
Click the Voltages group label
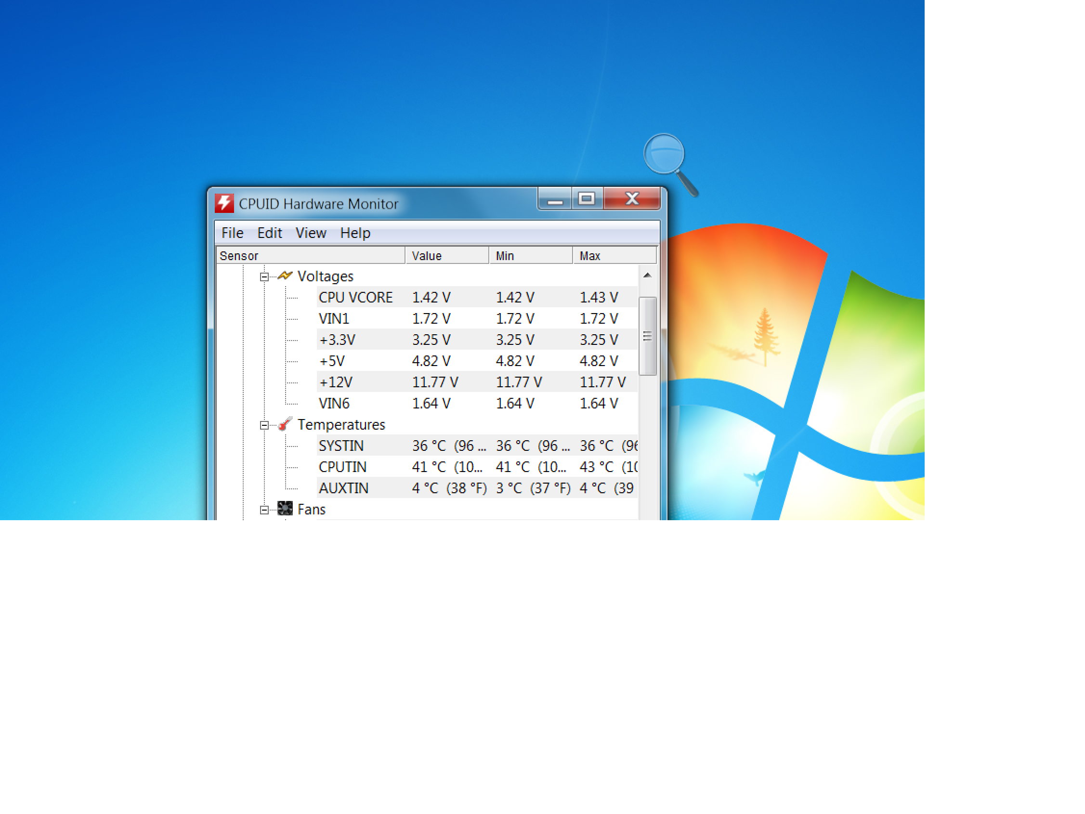(325, 276)
